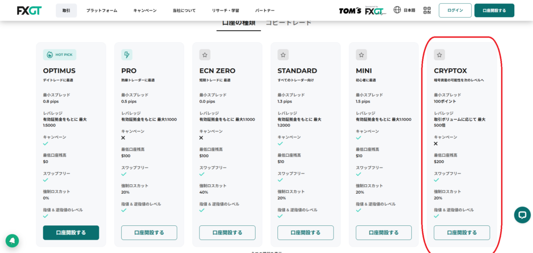The width and height of the screenshot is (533, 253).
Task: Click the globe language icon
Action: pyautogui.click(x=397, y=10)
